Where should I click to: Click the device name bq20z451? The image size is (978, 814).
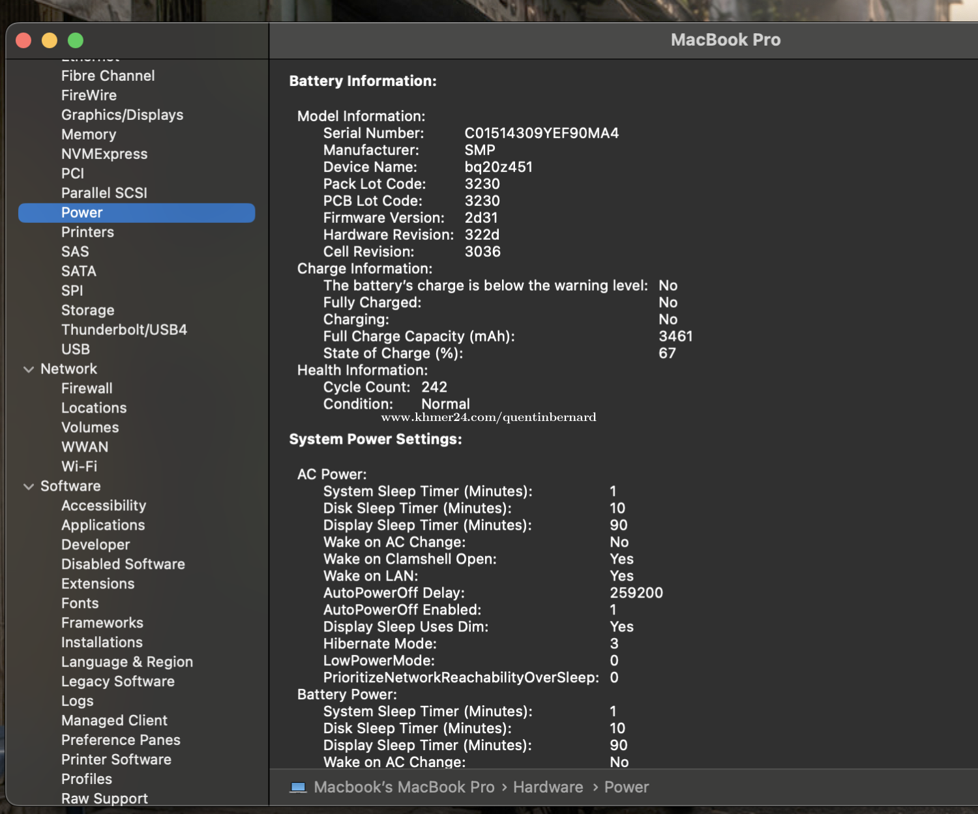click(499, 167)
